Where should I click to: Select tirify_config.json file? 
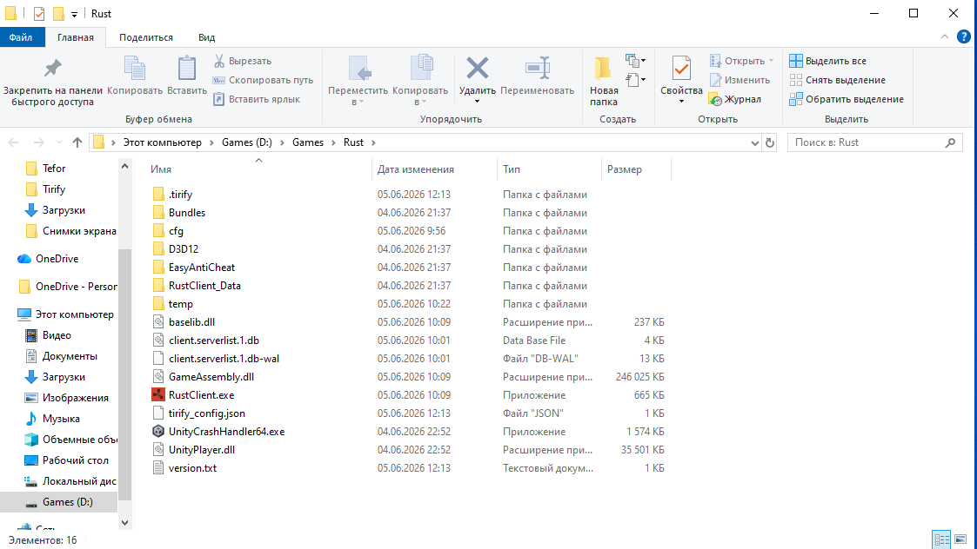point(206,413)
